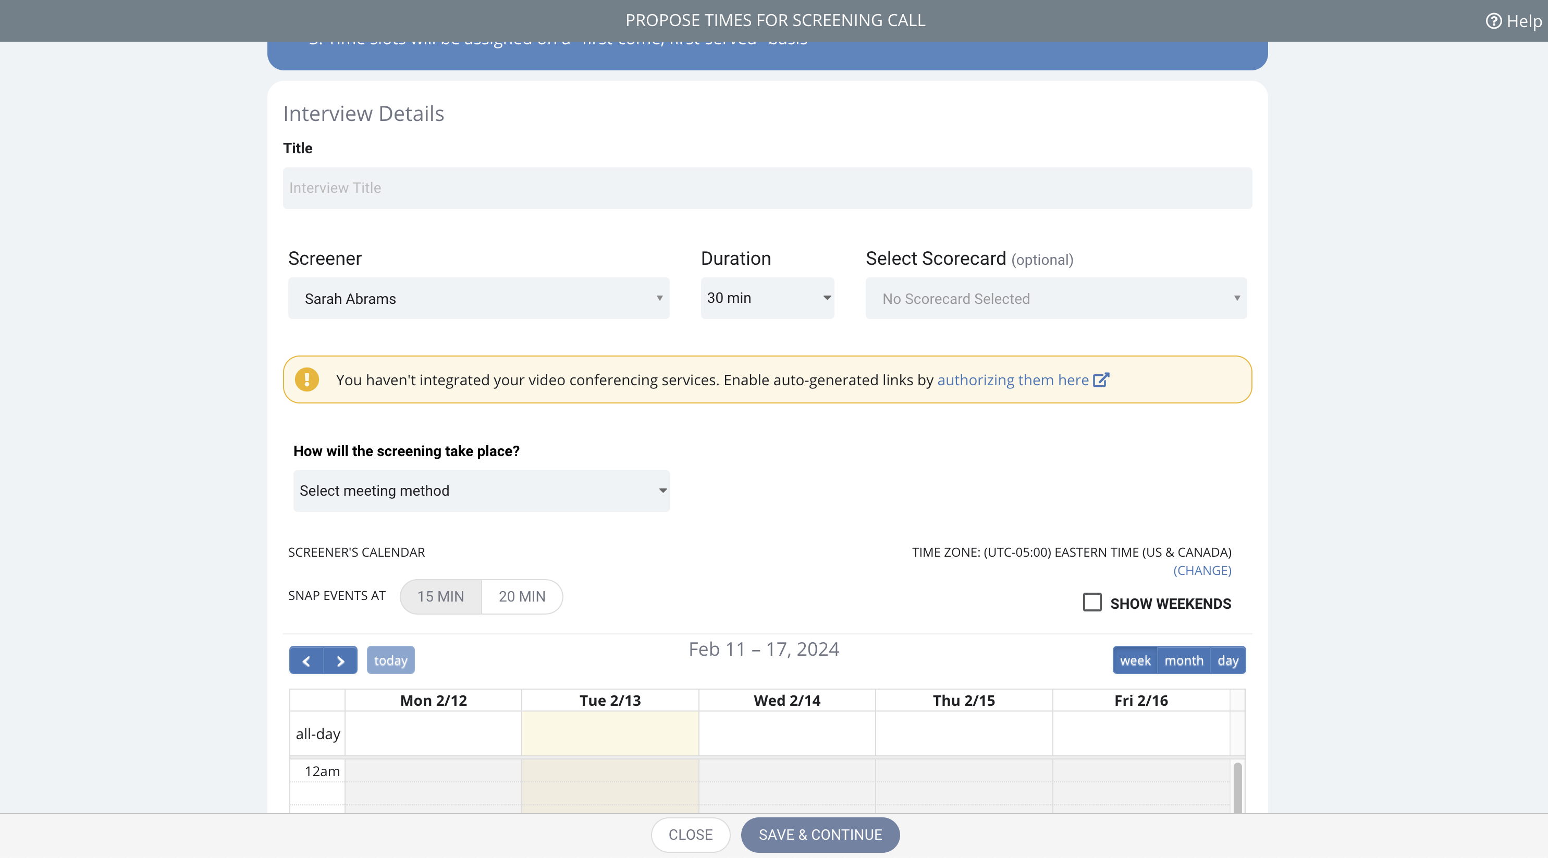Click the today button
The height and width of the screenshot is (858, 1548).
pos(390,660)
